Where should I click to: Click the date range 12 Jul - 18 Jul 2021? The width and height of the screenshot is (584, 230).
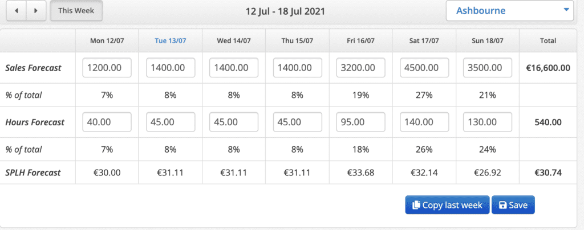click(x=285, y=11)
